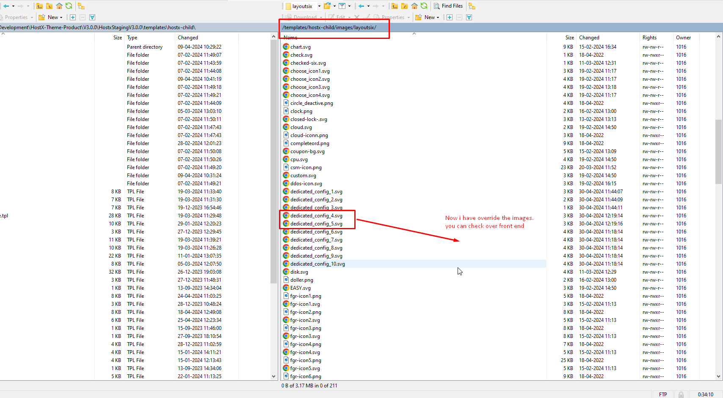Select dedicated_config_4.svg file
Image resolution: width=723 pixels, height=398 pixels.
click(x=316, y=216)
